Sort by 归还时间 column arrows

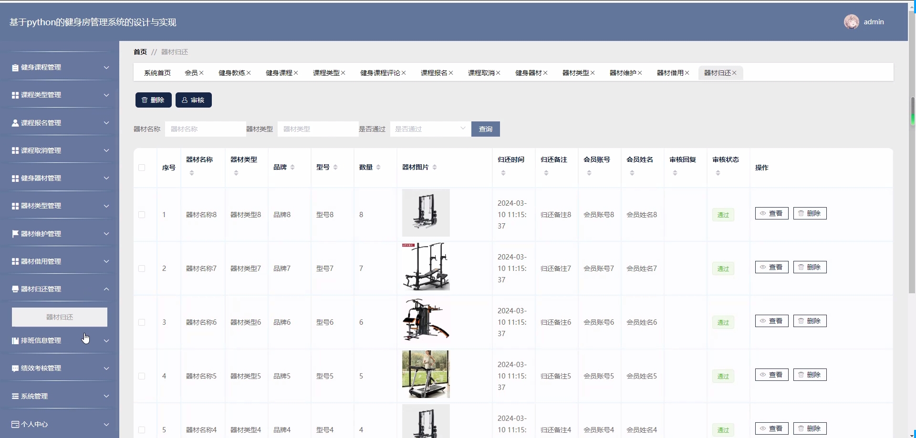(503, 173)
